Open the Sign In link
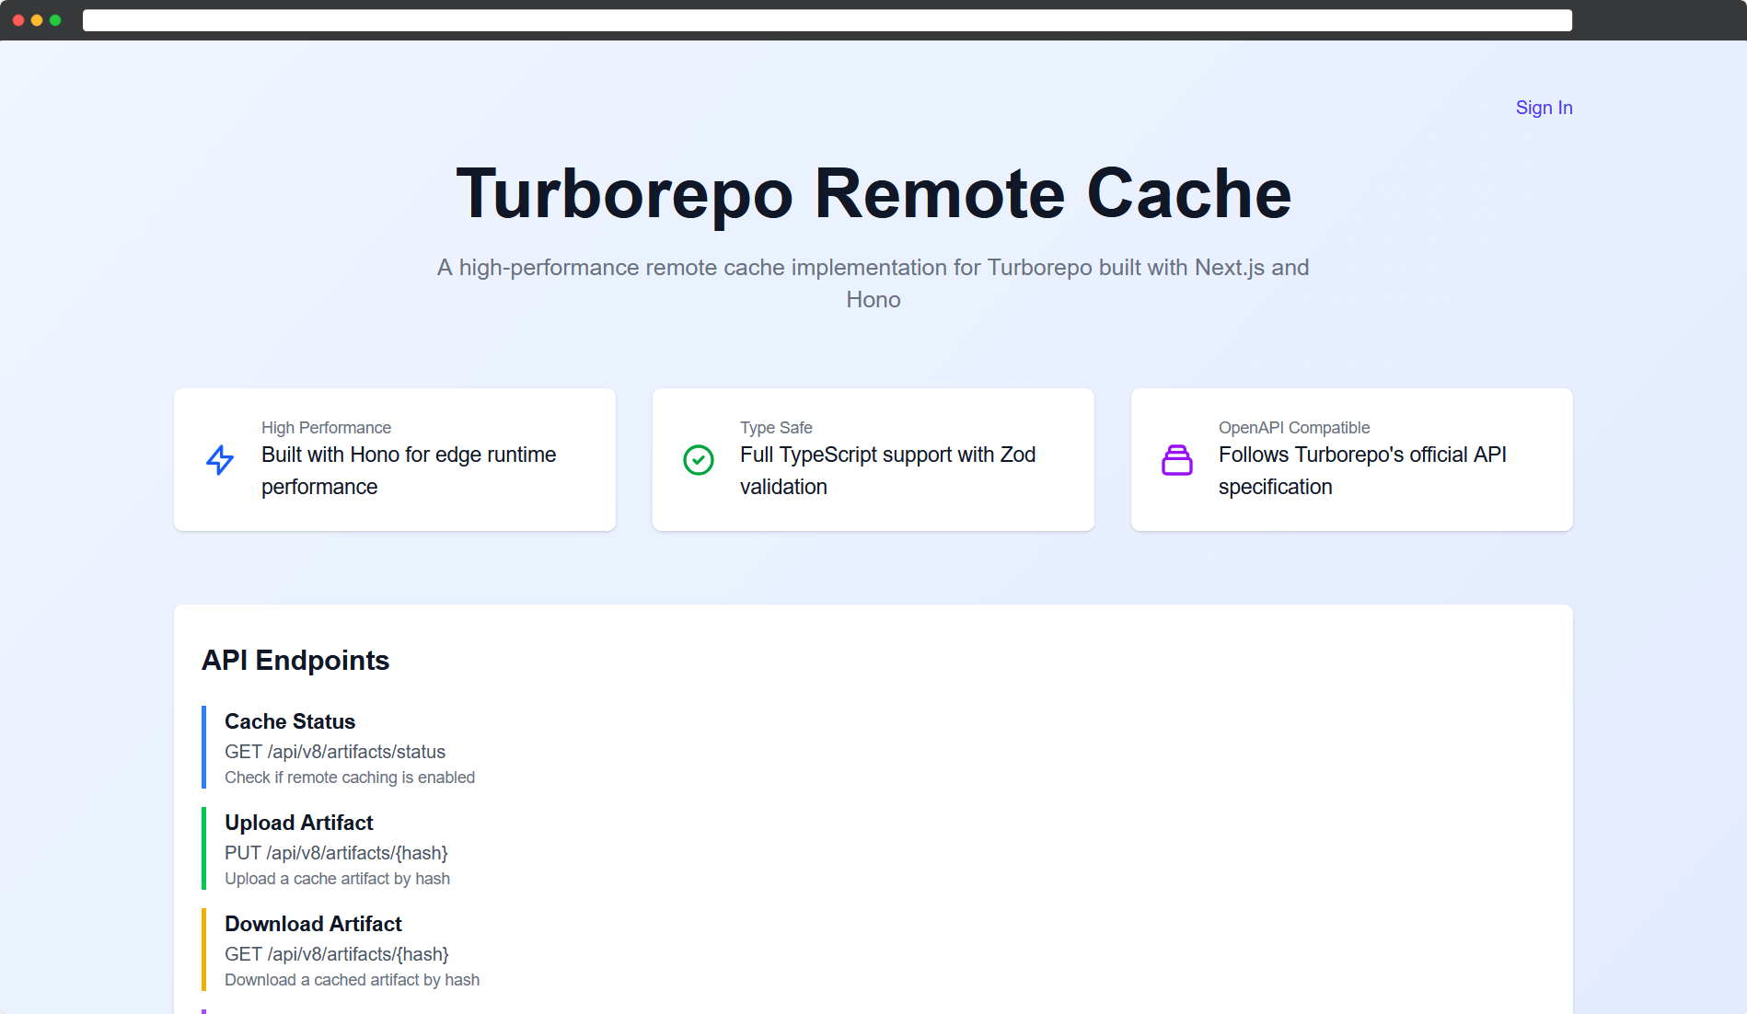 [x=1543, y=108]
